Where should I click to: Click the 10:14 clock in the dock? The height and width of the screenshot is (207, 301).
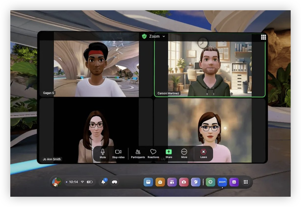pyautogui.click(x=73, y=182)
